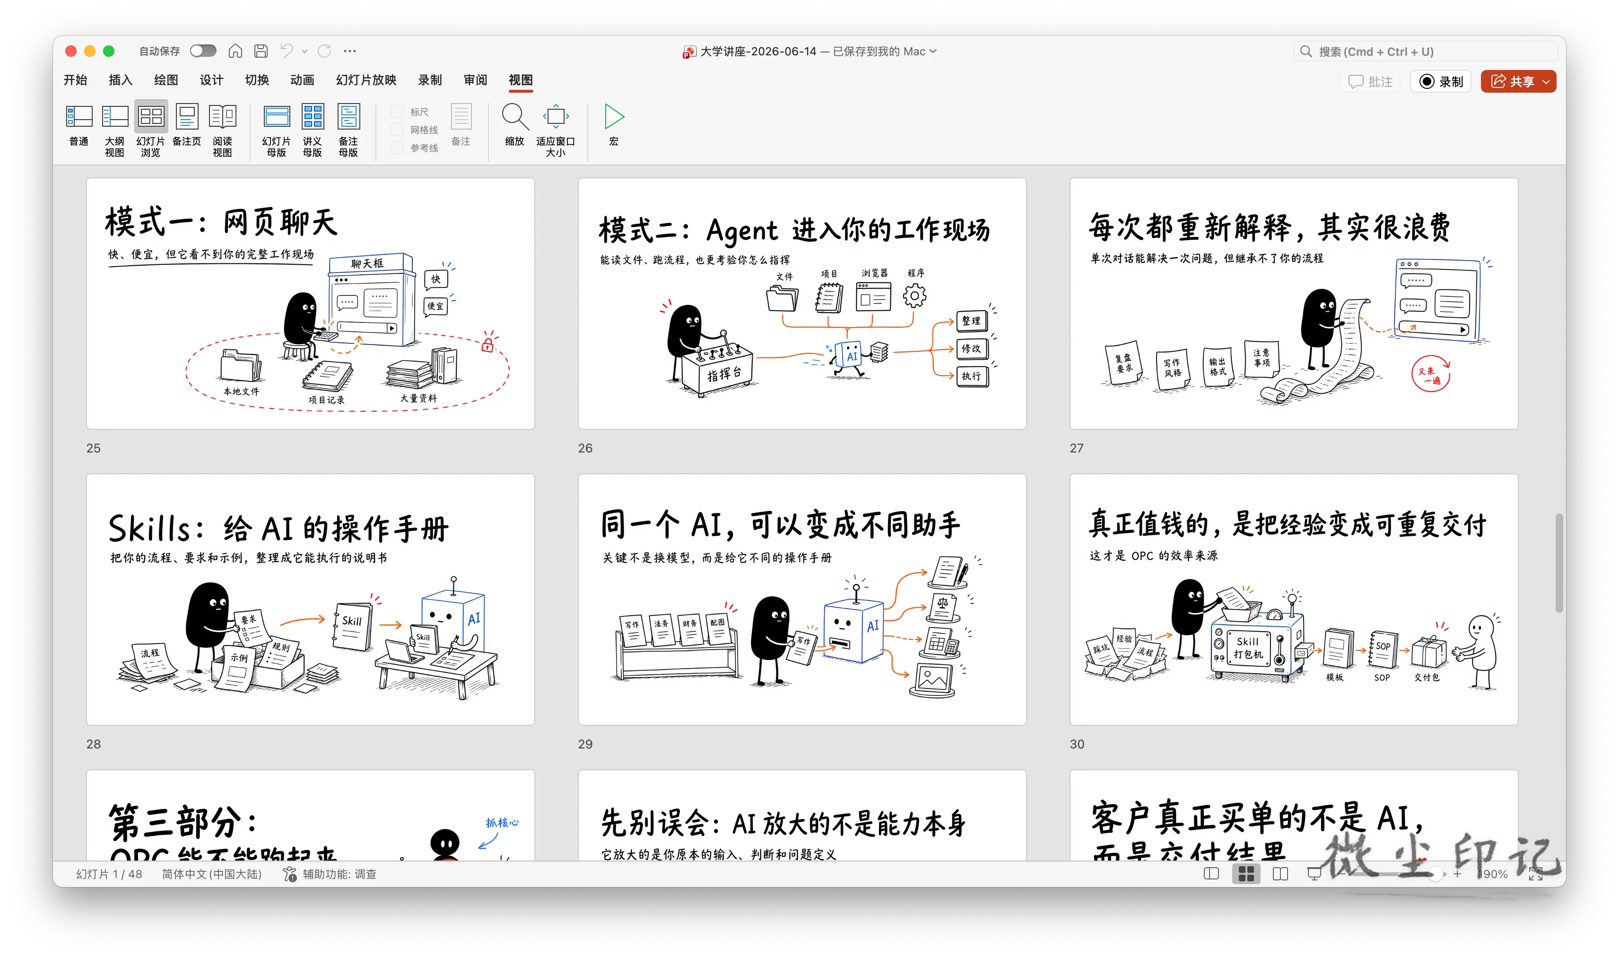
Task: Check the 网格线 gridlines checkbox
Action: coord(398,130)
